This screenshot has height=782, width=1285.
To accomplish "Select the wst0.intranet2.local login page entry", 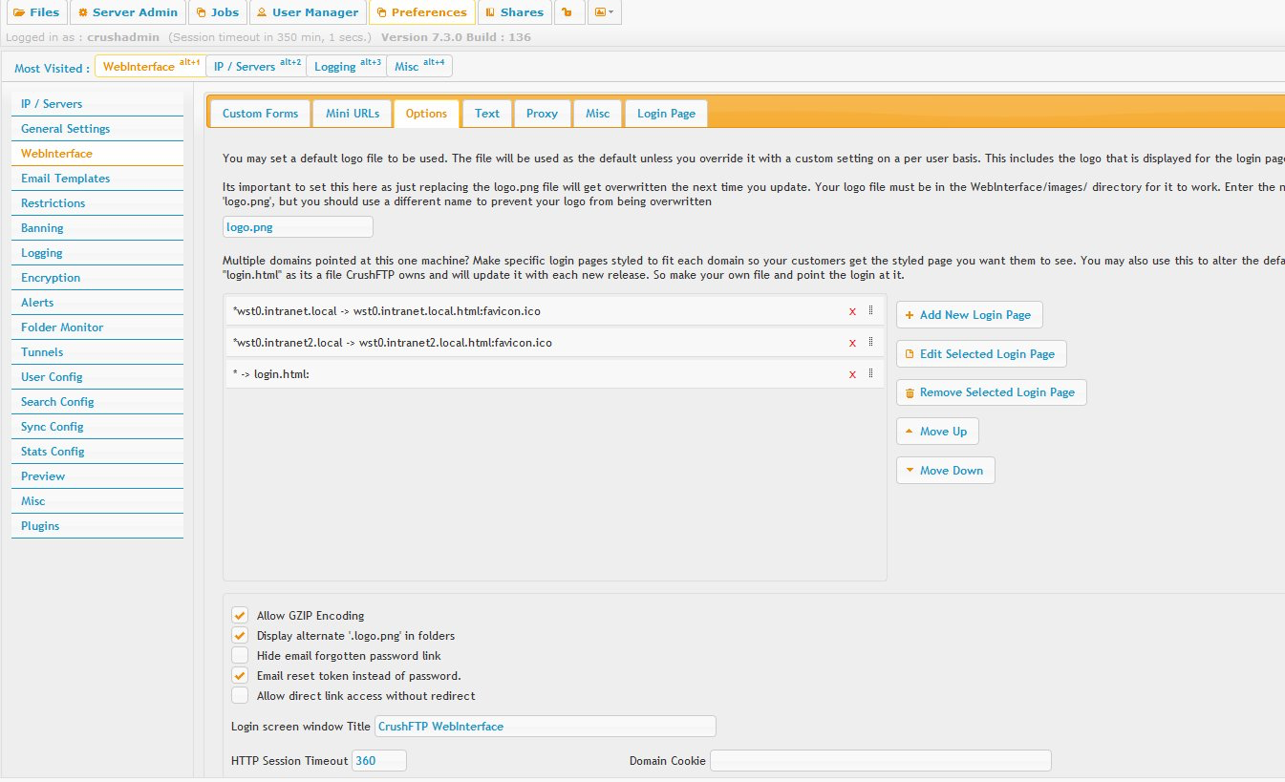I will [x=554, y=343].
